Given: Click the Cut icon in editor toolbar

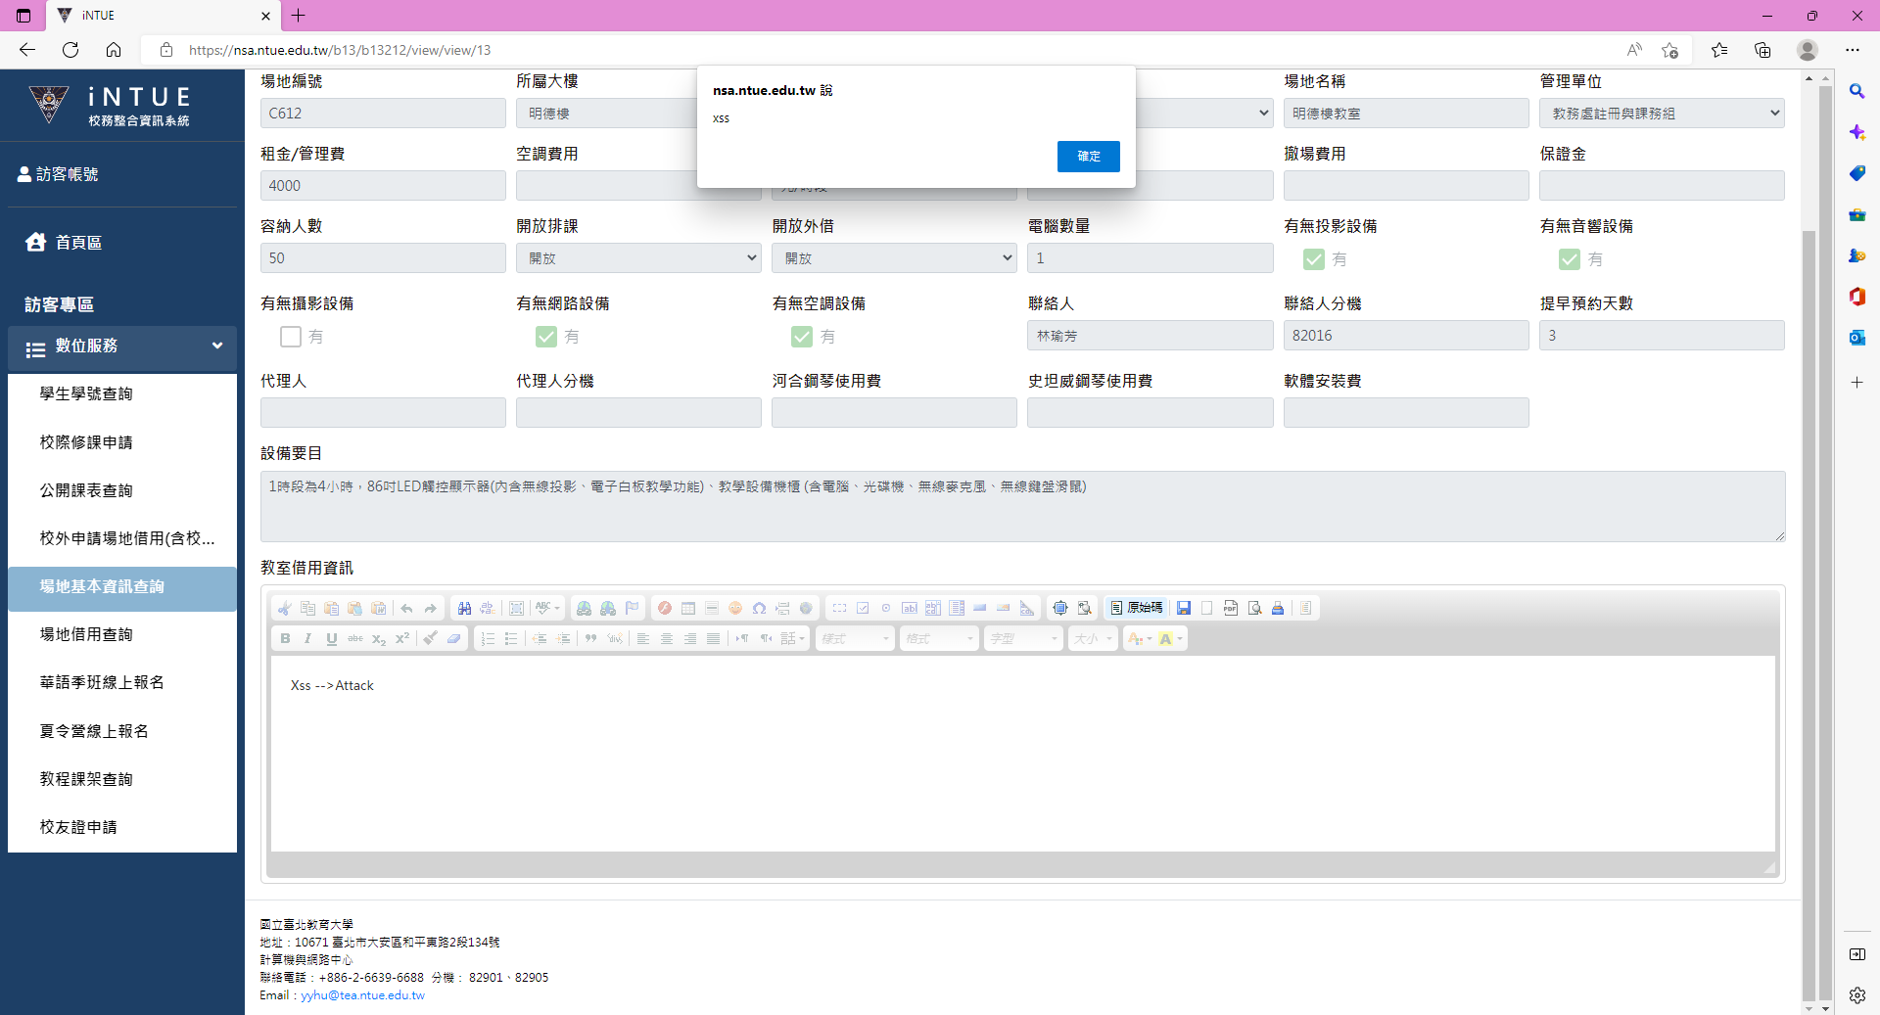Looking at the screenshot, I should [285, 608].
